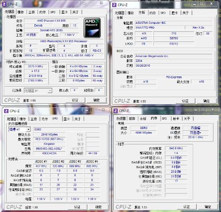Switch to 主板 tab in the processor window
This screenshot has width=221, height=212.
(x=31, y=12)
